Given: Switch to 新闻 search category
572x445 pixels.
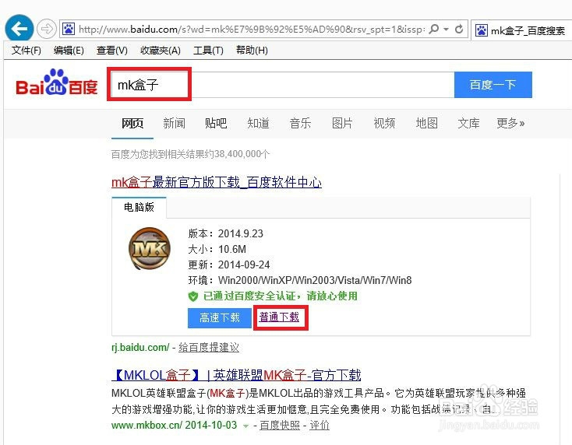Looking at the screenshot, I should pyautogui.click(x=174, y=124).
